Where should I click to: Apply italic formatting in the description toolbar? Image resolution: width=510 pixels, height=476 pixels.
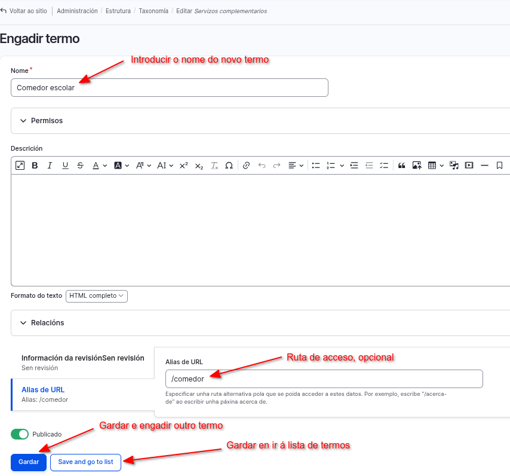pos(50,166)
